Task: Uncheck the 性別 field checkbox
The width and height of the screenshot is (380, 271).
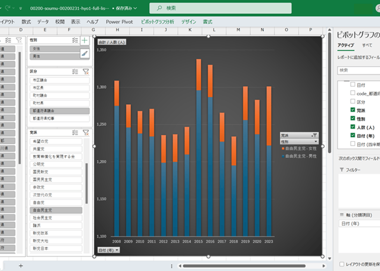Action: click(x=353, y=118)
